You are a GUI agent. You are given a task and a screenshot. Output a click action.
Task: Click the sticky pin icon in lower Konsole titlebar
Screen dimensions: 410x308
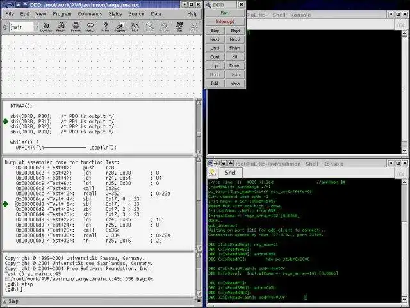click(217, 164)
